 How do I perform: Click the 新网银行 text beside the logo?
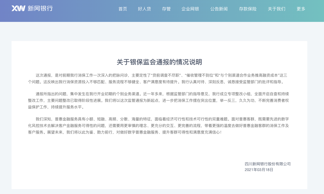(41, 8)
